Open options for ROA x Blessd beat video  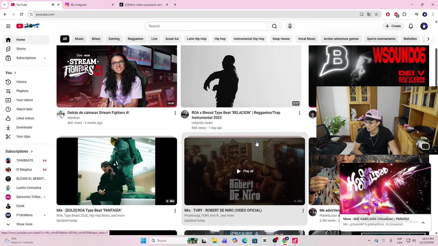coord(299,113)
